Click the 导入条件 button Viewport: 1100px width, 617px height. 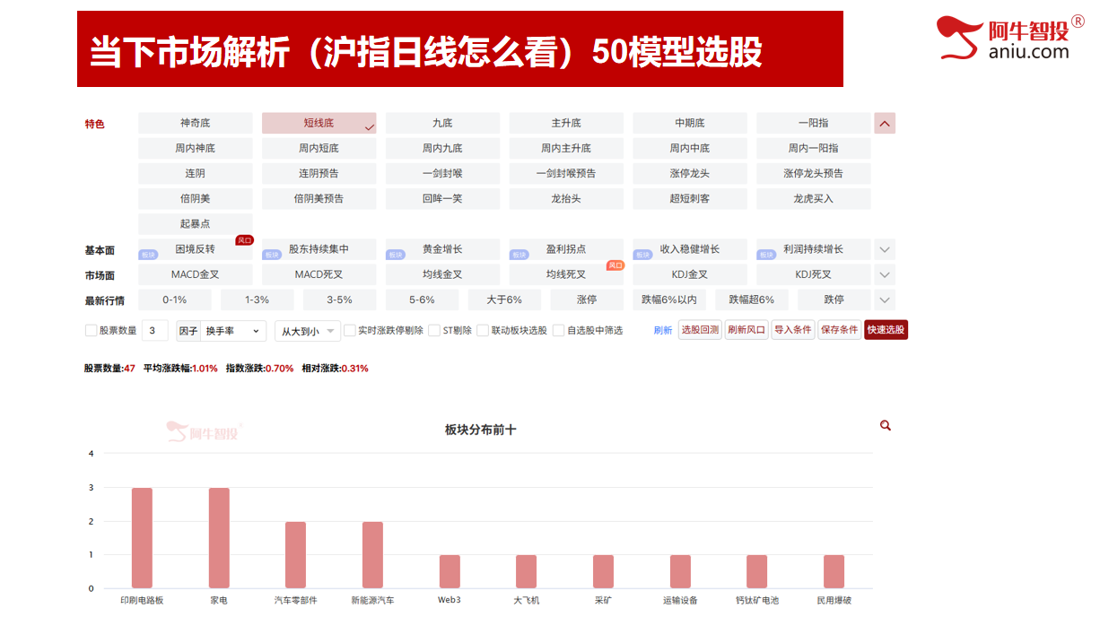click(x=792, y=330)
